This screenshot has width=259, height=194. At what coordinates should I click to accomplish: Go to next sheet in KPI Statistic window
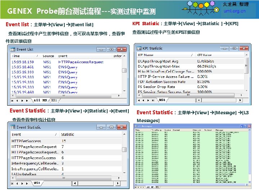click(148, 100)
